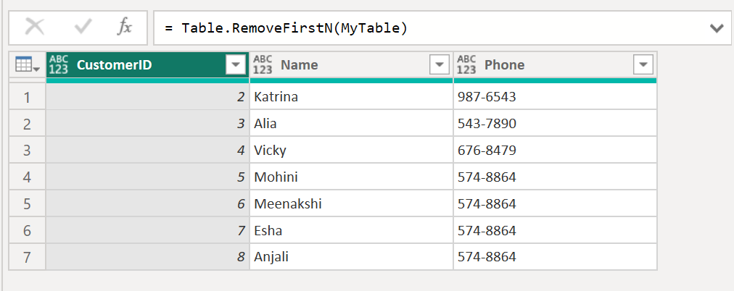This screenshot has height=291, width=734.
Task: Click the cancel formula X icon
Action: [35, 28]
